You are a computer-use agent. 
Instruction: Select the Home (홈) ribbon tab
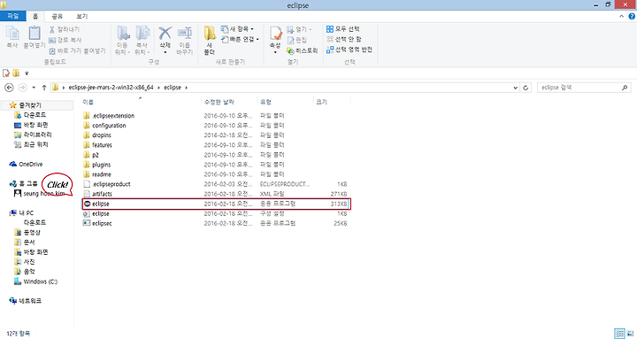click(35, 16)
